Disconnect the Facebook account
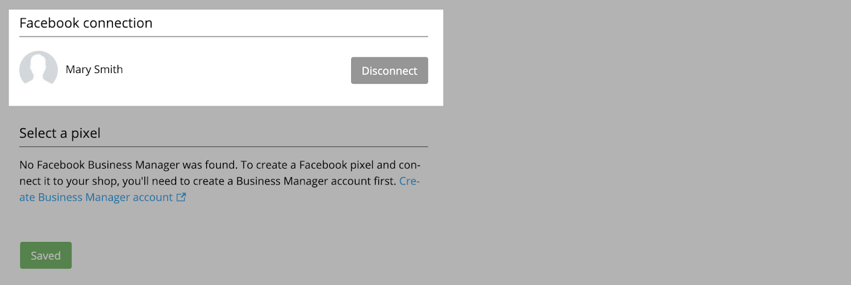Screen dimensions: 851x285 tap(390, 70)
